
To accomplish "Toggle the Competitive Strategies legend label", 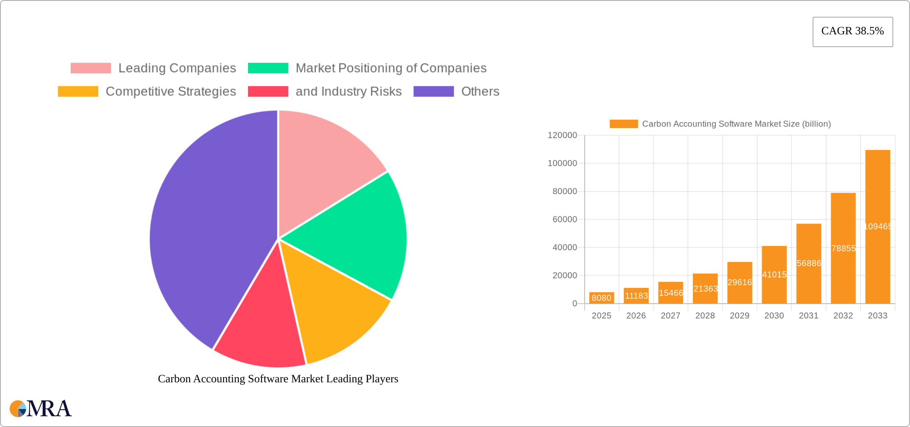I will tap(171, 91).
